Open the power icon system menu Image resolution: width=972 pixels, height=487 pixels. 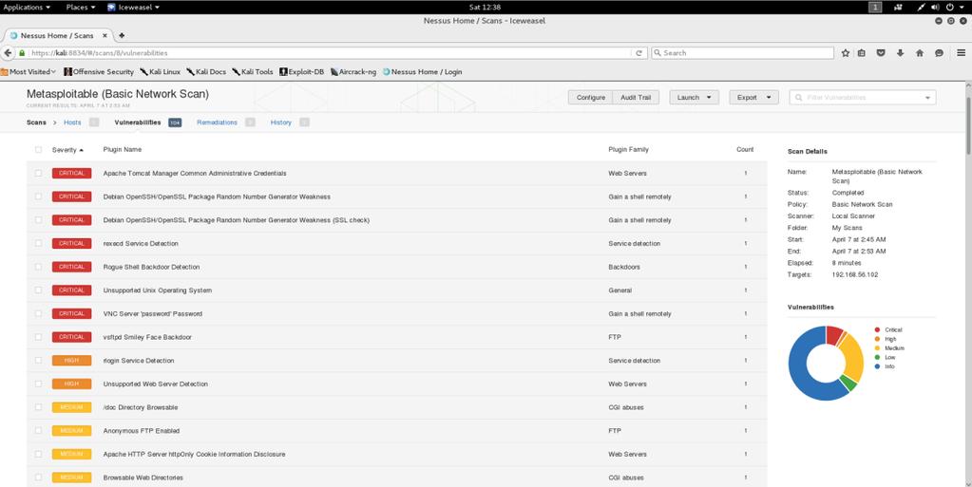click(x=950, y=8)
